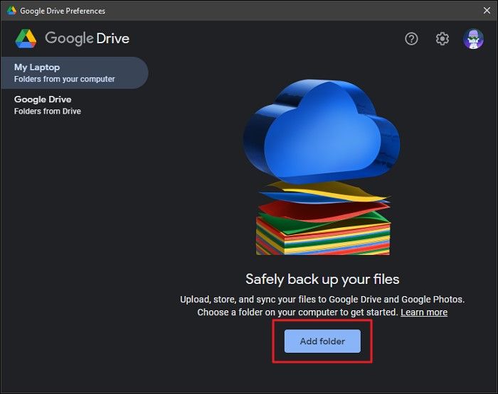Click the 'Folders from Drive' subtitle
The height and width of the screenshot is (394, 498).
[48, 111]
